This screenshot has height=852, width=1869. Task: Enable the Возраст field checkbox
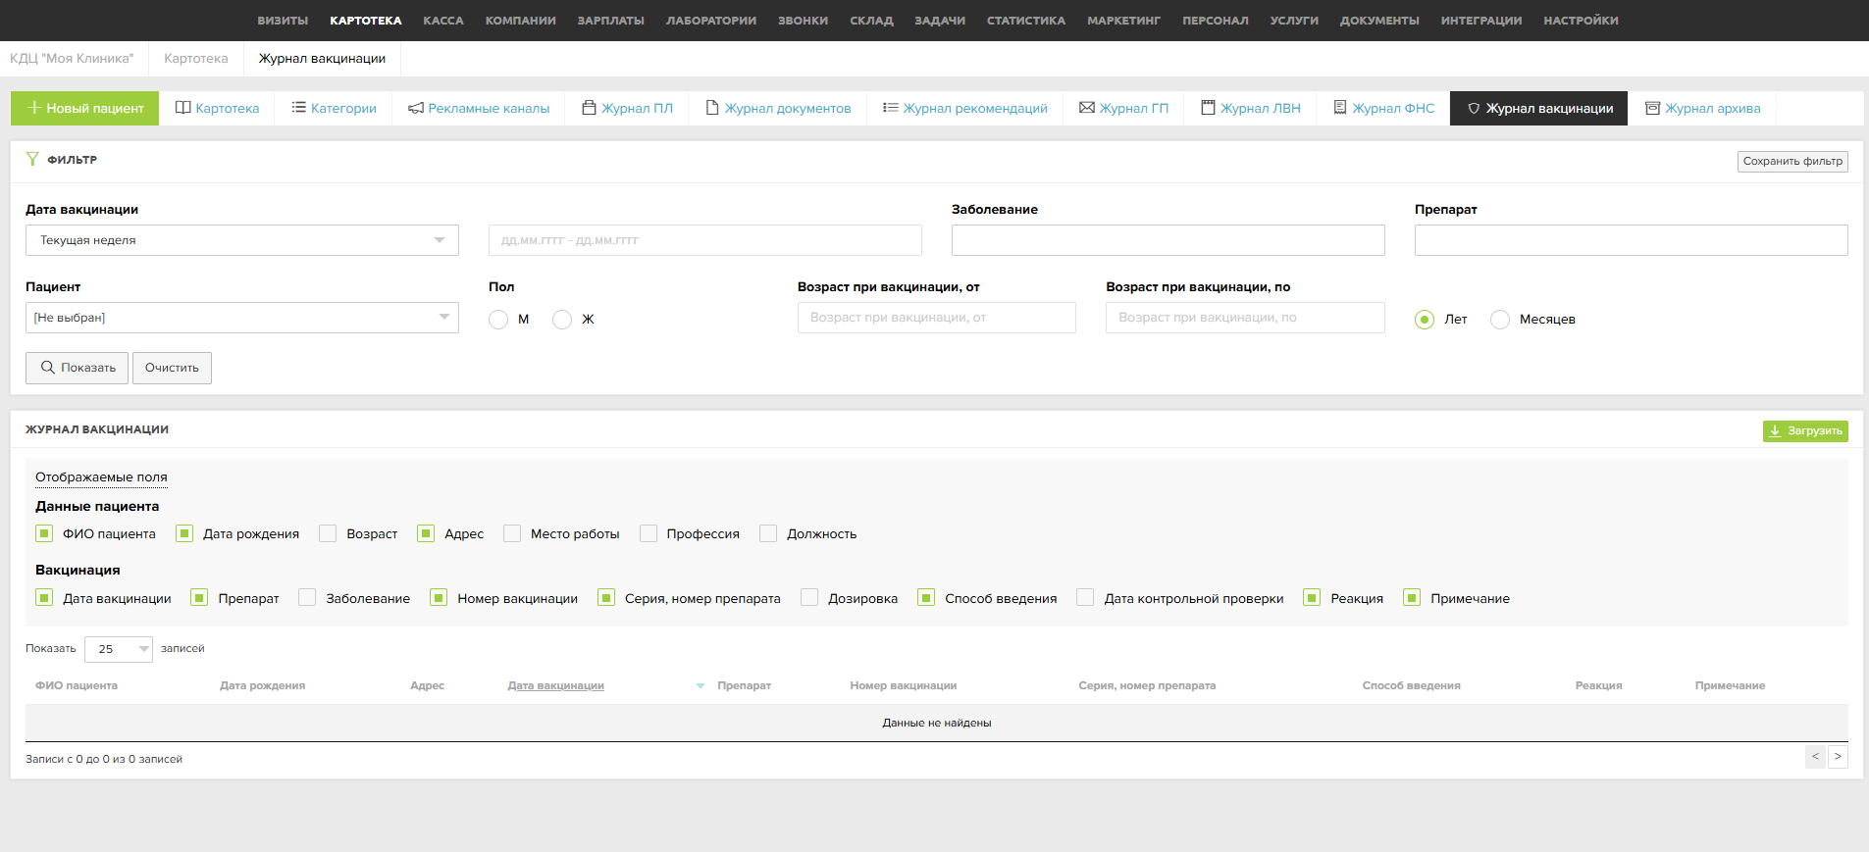(328, 533)
